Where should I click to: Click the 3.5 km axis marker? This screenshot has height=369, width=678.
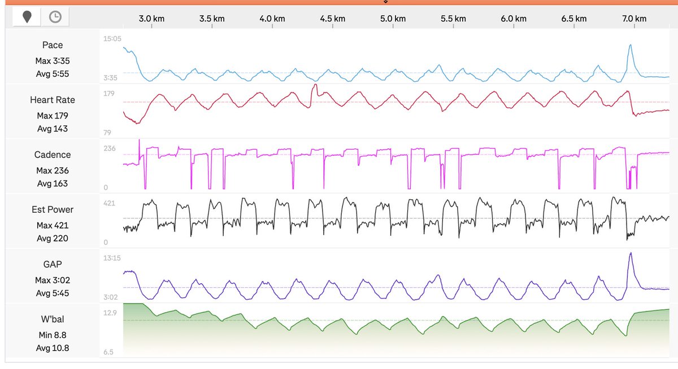pos(212,19)
